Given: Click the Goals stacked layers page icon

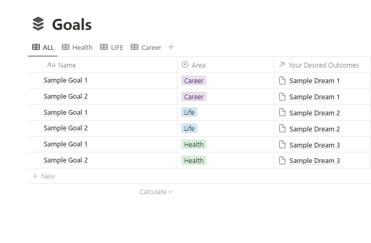Looking at the screenshot, I should click(x=38, y=24).
